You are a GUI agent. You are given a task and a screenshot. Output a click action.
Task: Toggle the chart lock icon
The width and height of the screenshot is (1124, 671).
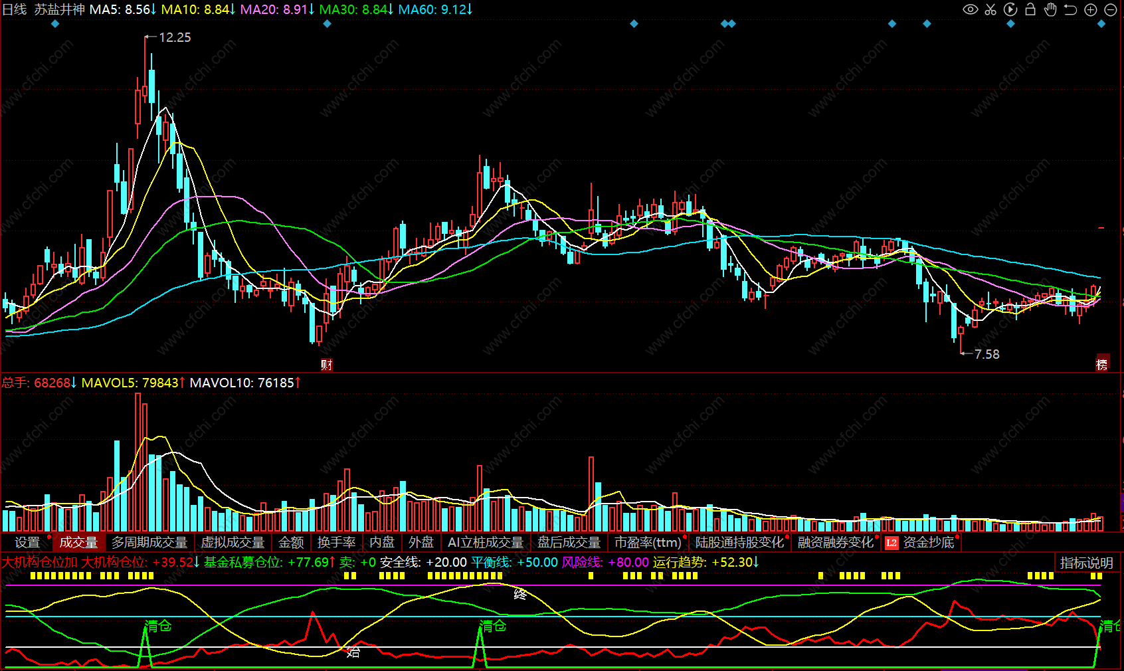click(x=1030, y=9)
